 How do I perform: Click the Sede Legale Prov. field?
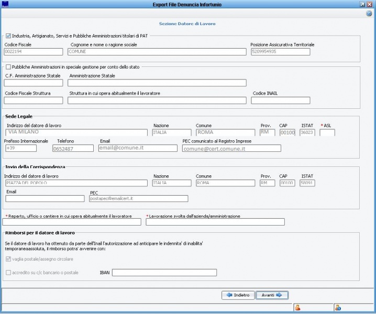pyautogui.click(x=268, y=132)
